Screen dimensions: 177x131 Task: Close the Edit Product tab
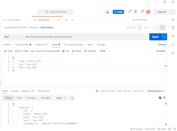[x=59, y=20]
